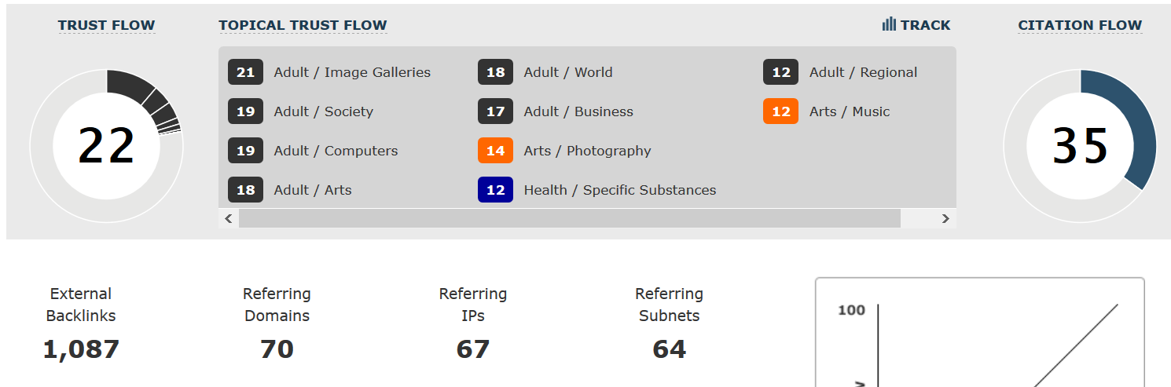The height and width of the screenshot is (387, 1171).
Task: Click the Trust Flow donut chart
Action: (x=107, y=146)
